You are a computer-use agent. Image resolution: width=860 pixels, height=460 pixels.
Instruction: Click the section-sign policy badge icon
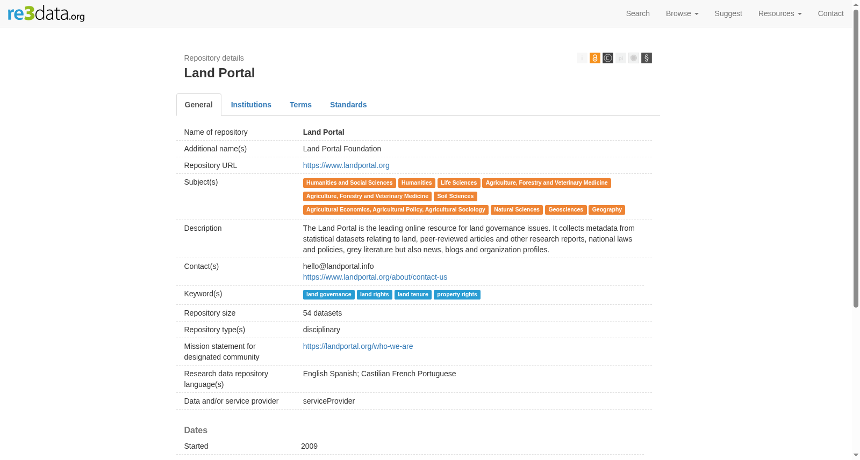point(646,58)
